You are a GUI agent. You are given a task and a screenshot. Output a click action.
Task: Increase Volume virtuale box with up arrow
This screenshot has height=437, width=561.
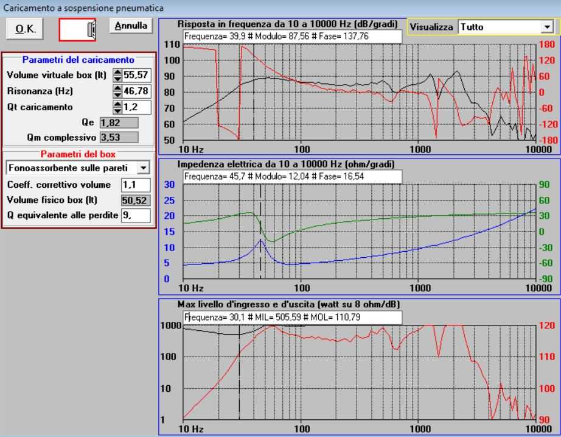point(117,72)
